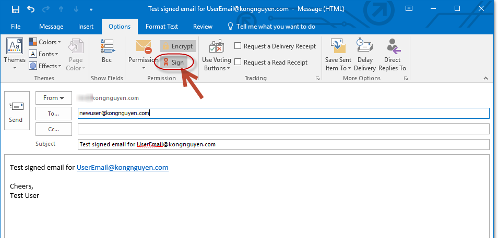Open the Themes gallery button
The height and width of the screenshot is (238, 498).
(15, 54)
